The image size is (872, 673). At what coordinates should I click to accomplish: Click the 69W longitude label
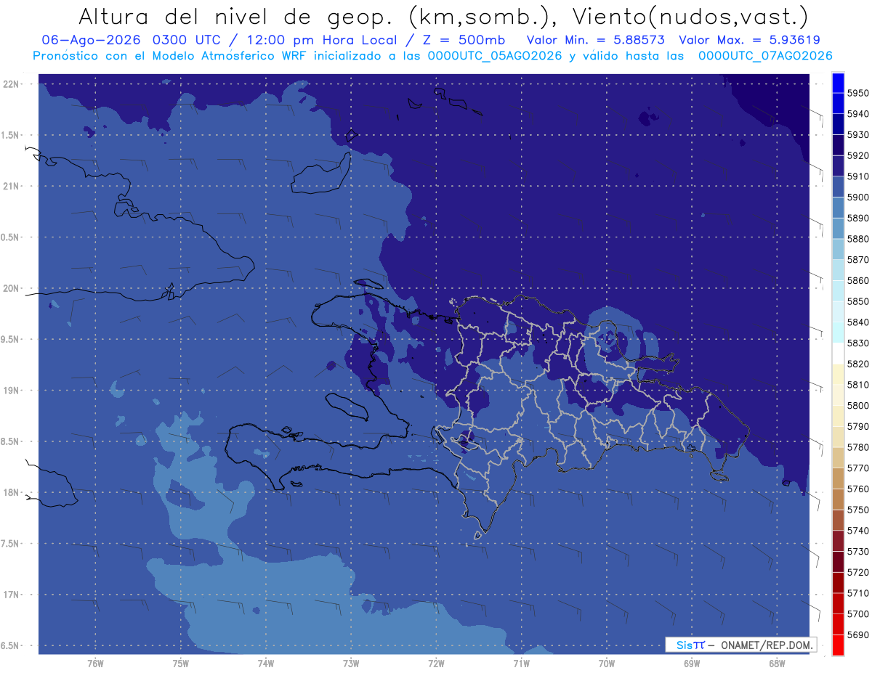pos(691,664)
